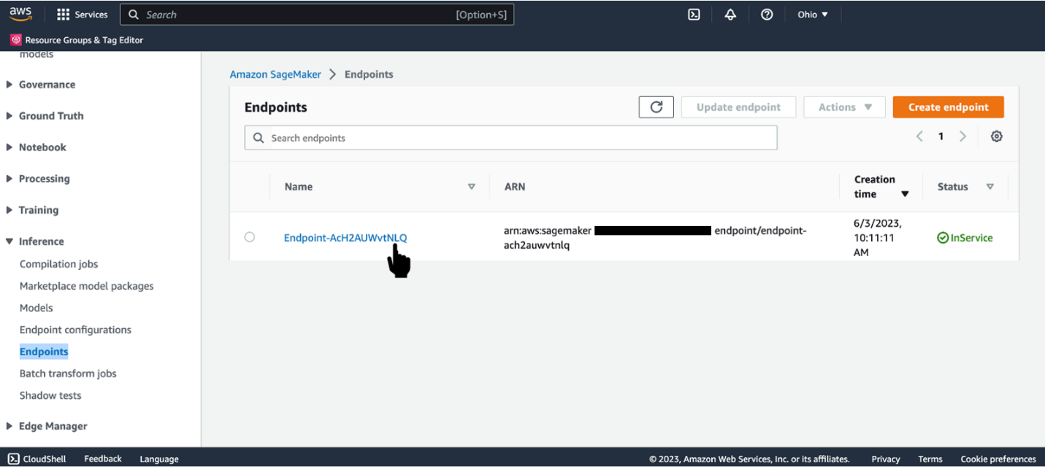Click the Endpoints breadcrumb text
This screenshot has width=1045, height=469.
[369, 74]
